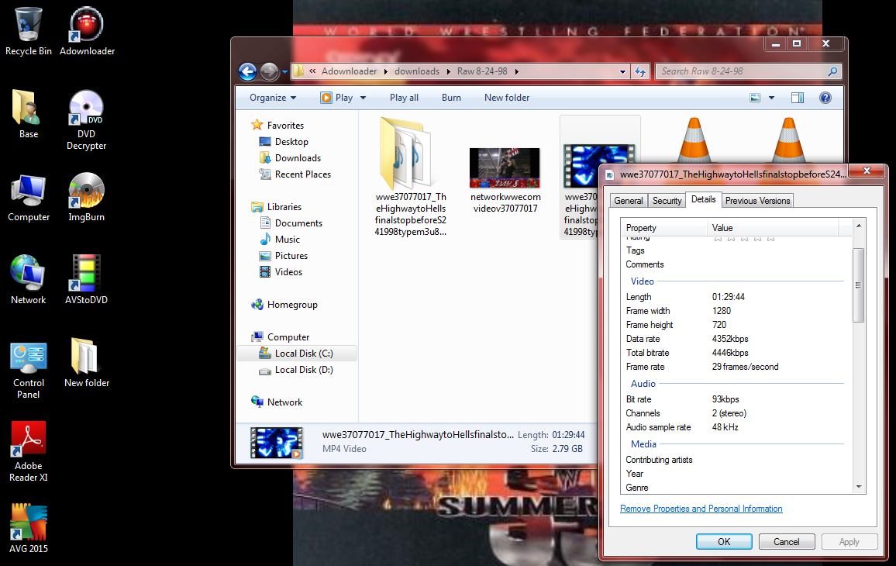The image size is (896, 566).
Task: Click Remove Properties and Personal Information link
Action: (701, 509)
